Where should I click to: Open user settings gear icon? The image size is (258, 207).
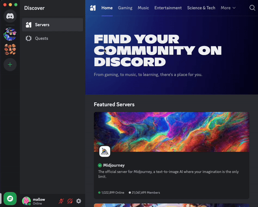coord(79,201)
